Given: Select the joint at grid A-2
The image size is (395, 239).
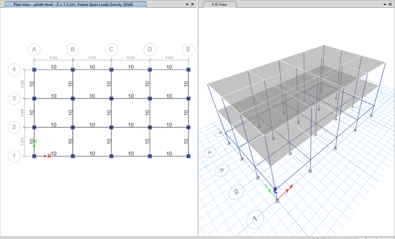Looking at the screenshot, I should [x=34, y=128].
